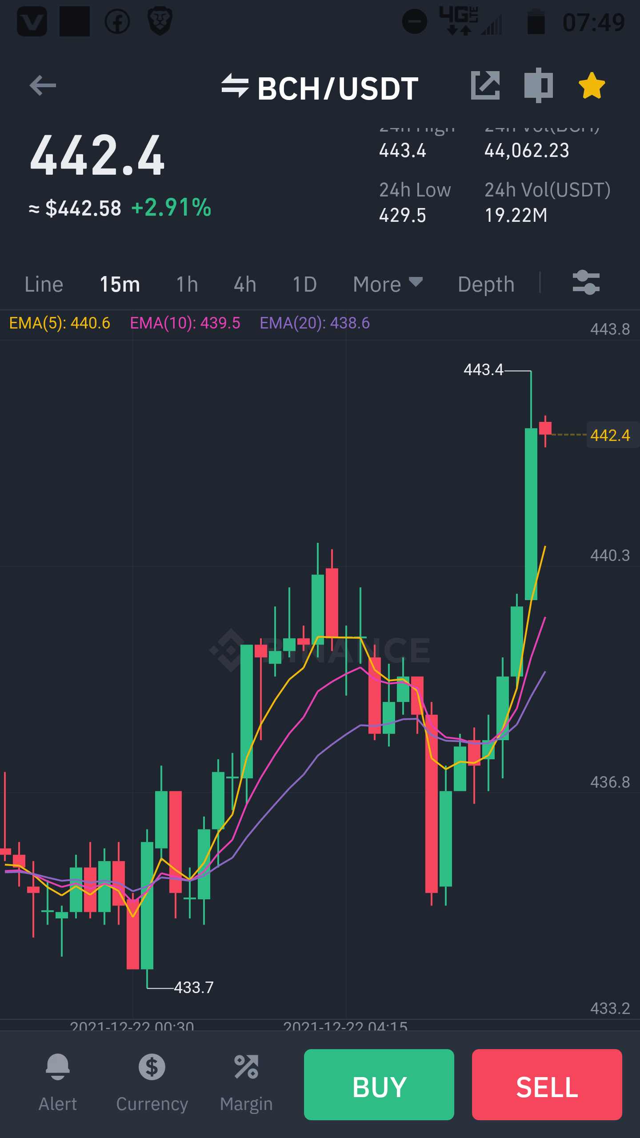Open chart indicator settings sliders icon

pyautogui.click(x=586, y=283)
